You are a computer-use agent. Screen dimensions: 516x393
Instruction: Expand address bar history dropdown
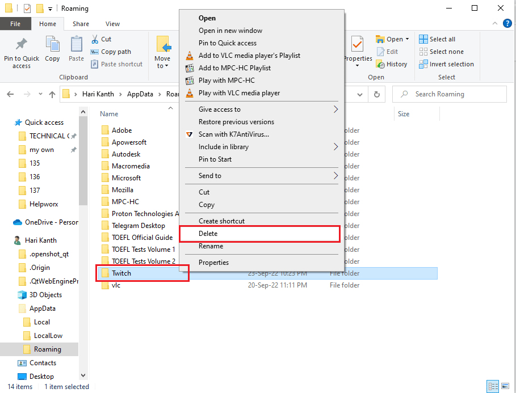click(x=360, y=94)
